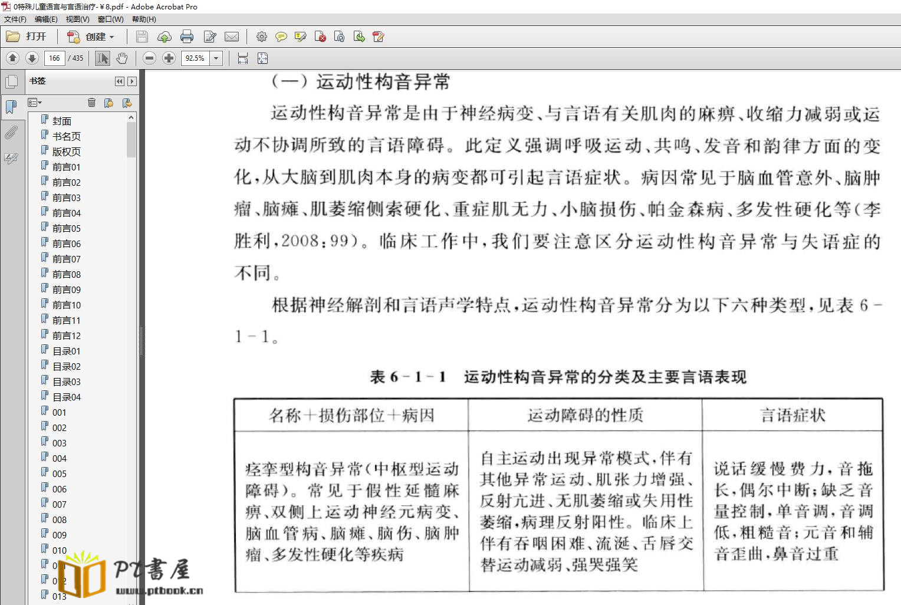
Task: Jump to bookmark 前言08
Action: pyautogui.click(x=67, y=274)
